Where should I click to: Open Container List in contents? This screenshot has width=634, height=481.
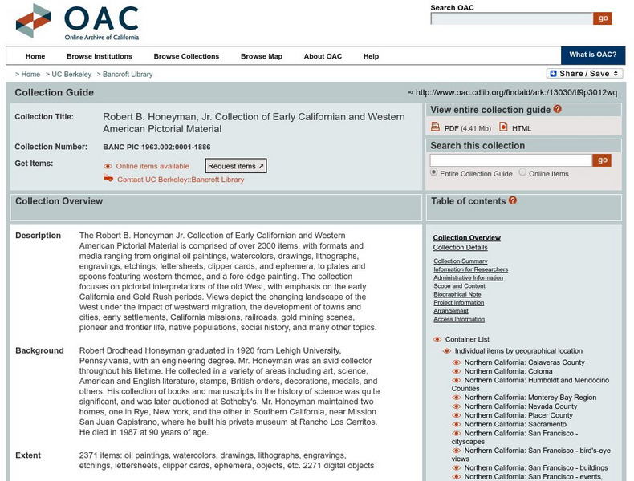pos(467,339)
